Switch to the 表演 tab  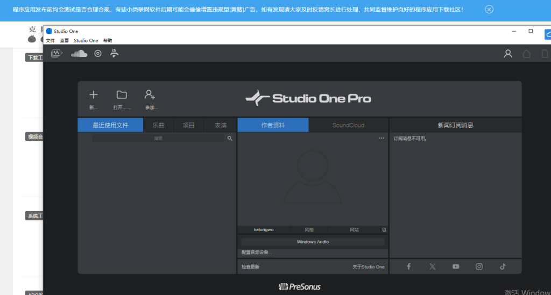(x=220, y=125)
